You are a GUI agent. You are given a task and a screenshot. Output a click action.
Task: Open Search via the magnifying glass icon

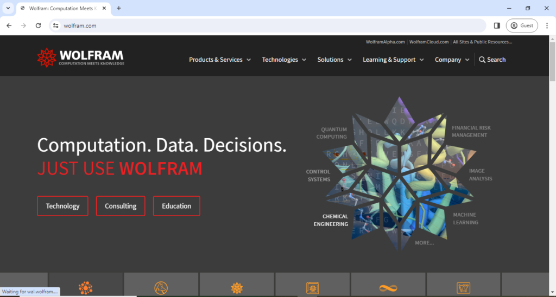(x=482, y=60)
